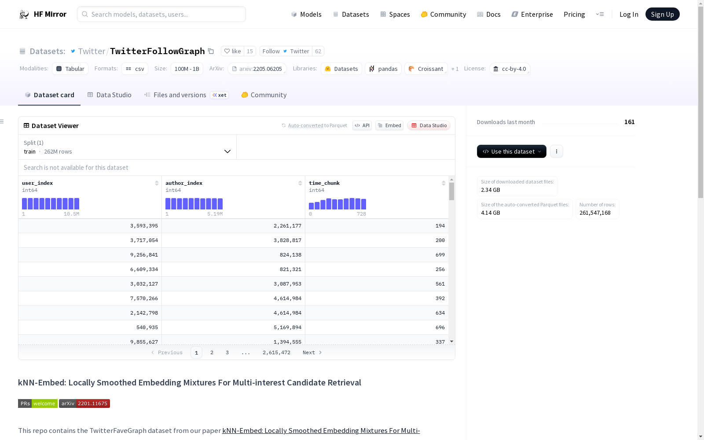Open Community in the top navigation

[x=444, y=15]
